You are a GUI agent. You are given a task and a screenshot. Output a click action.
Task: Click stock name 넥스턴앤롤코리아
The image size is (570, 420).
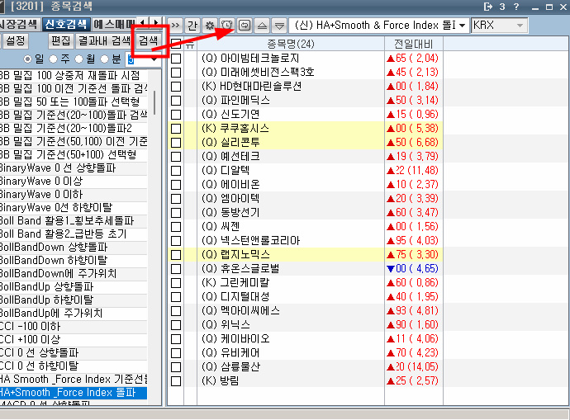click(260, 241)
